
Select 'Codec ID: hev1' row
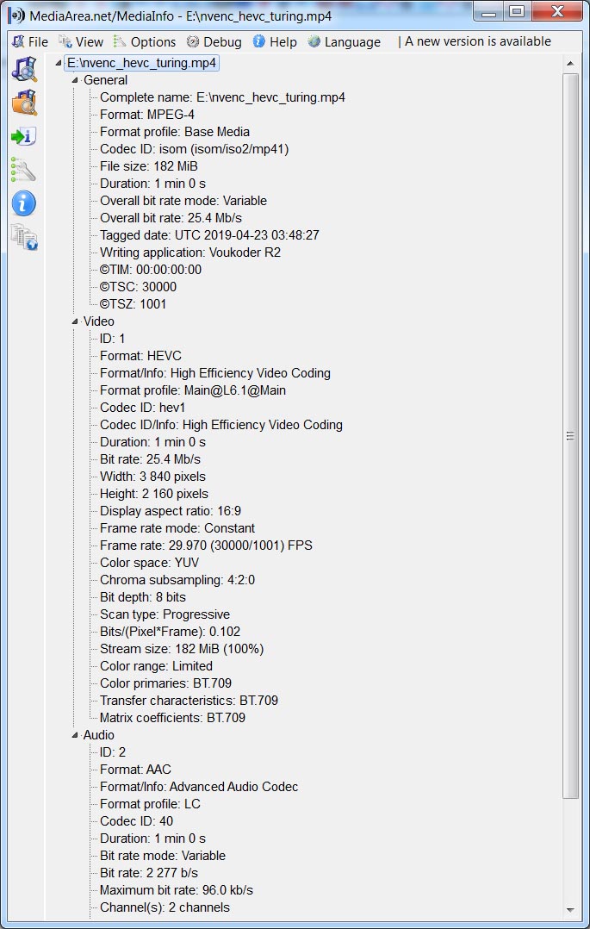[x=143, y=407]
